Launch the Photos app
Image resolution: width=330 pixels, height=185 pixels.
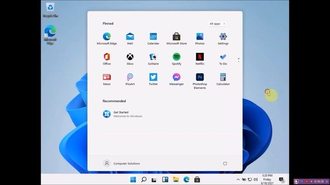pos(200,39)
